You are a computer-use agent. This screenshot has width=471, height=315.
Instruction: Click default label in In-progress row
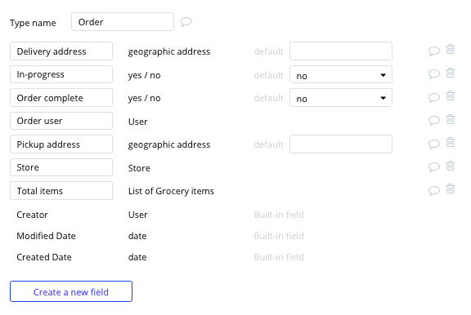pos(268,75)
